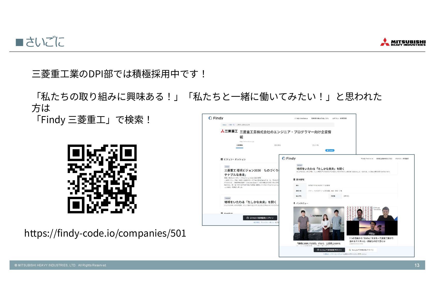Click the blue Tweet button

tap(330, 151)
